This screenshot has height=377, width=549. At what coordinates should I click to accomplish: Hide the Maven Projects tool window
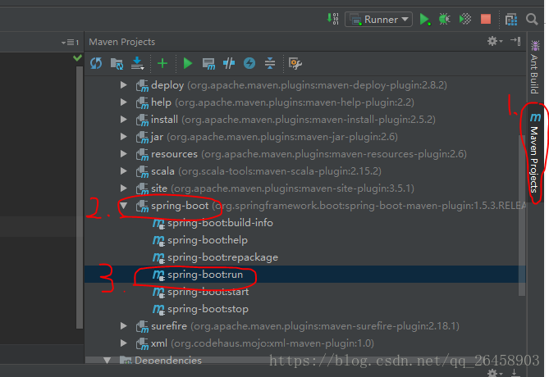[515, 41]
